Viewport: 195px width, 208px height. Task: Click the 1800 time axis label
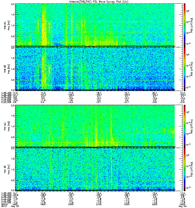point(15,204)
